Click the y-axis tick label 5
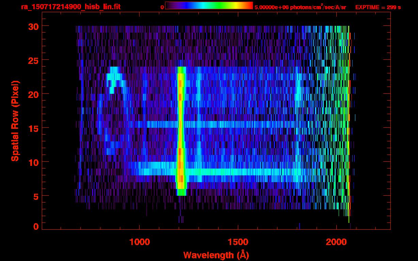418x261 pixels. [x=35, y=196]
